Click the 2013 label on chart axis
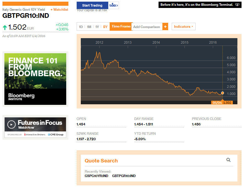Viewport: 244px width, 188px height. (x=127, y=43)
